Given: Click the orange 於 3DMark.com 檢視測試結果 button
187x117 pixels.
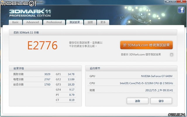Looking at the screenshot, I should [146, 45].
